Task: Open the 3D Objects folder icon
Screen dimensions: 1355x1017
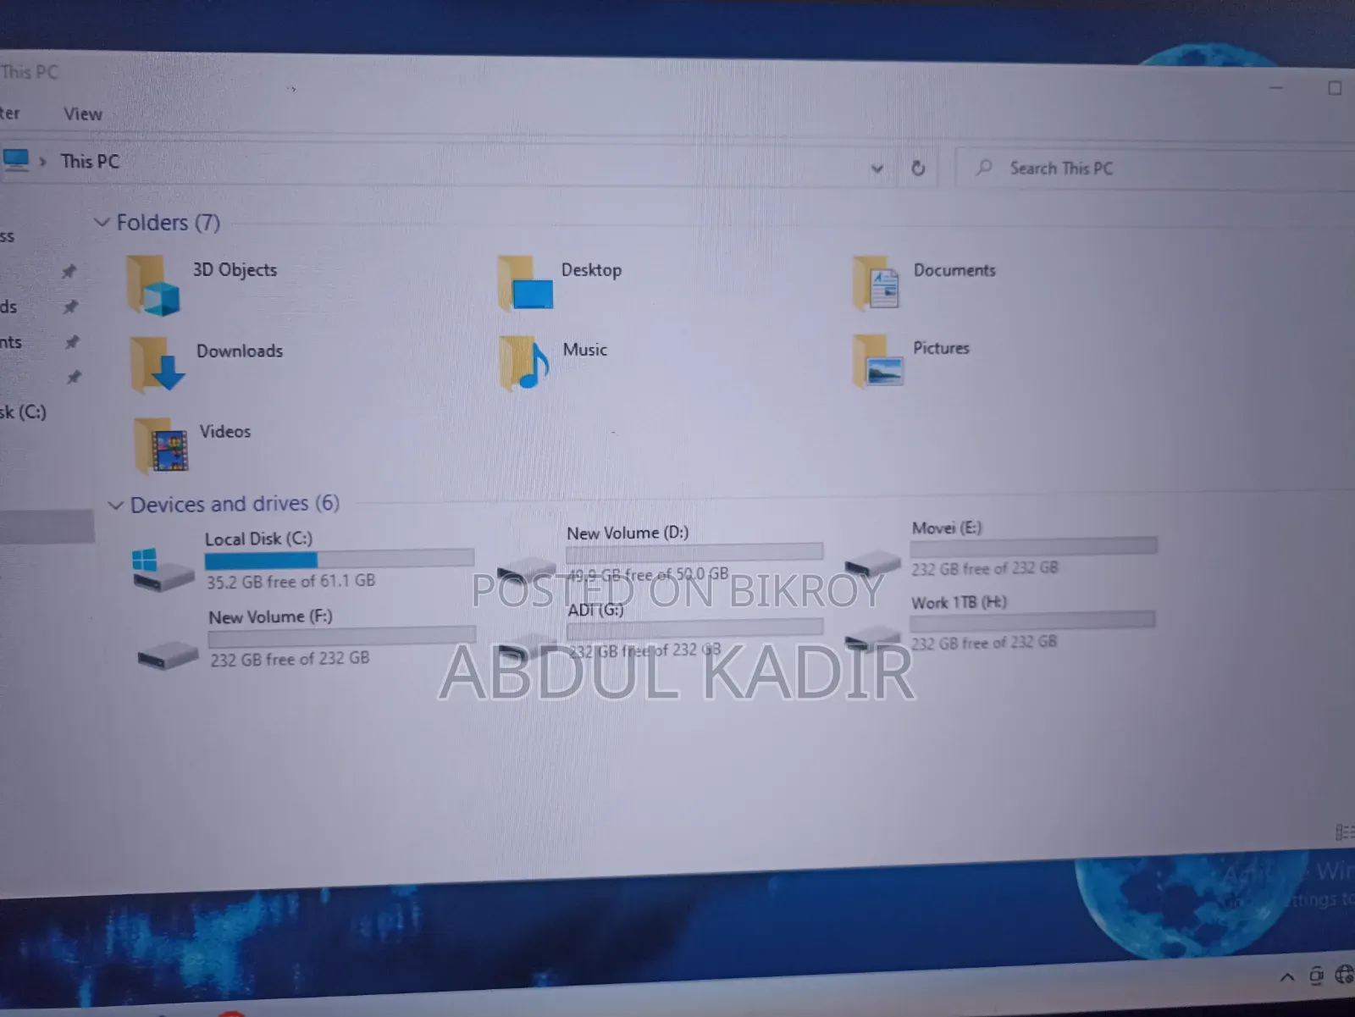Action: coord(153,285)
